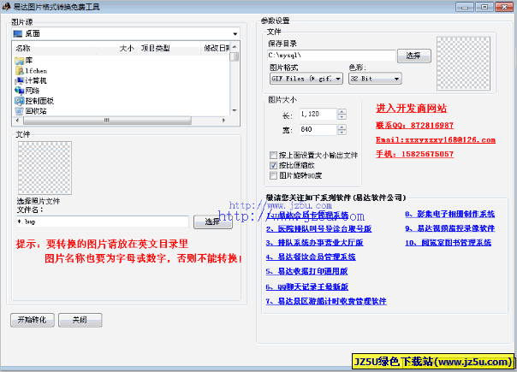Click the output preview thumbnail in 参数设置
Image resolution: width=517 pixels, height=372 pixels.
pyautogui.click(x=464, y=63)
